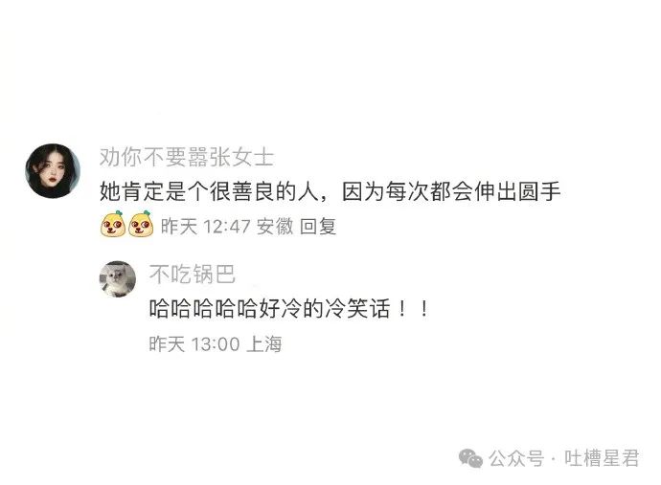The image size is (661, 485).
Task: Select the 安徽 location label
Action: click(x=275, y=227)
